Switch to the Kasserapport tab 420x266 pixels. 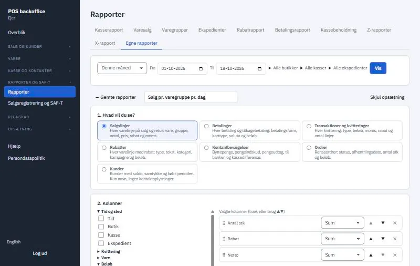pyautogui.click(x=109, y=30)
